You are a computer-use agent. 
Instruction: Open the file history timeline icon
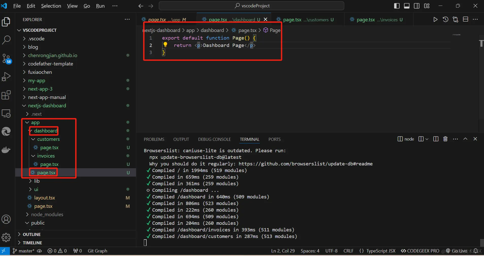click(x=445, y=20)
